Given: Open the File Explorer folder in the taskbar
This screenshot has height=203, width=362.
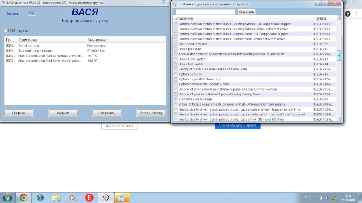Looking at the screenshot, I should (56, 198).
